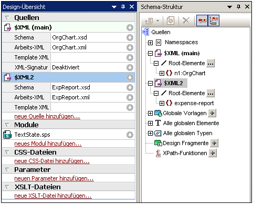This screenshot has height=204, width=253.
Task: Expand Alle globalen Typen node
Action: pyautogui.click(x=150, y=133)
